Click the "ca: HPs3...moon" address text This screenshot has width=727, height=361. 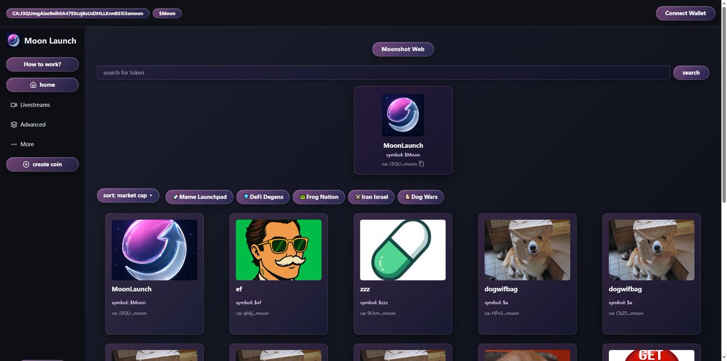click(x=502, y=313)
